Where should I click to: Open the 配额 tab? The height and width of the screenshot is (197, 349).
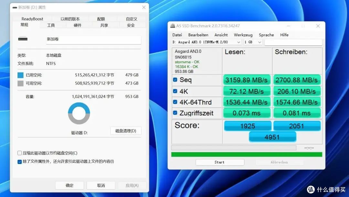click(x=101, y=19)
